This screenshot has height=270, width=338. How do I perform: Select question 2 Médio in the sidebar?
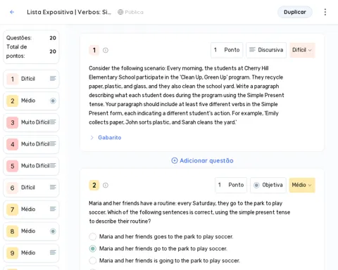31,101
